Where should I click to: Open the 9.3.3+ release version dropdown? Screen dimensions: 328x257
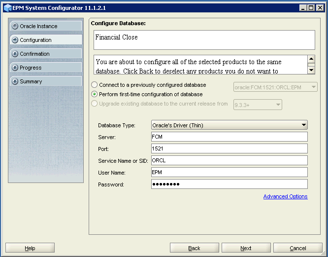pyautogui.click(x=278, y=105)
